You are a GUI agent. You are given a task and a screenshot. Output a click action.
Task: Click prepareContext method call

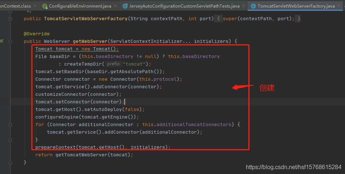click(x=56, y=147)
